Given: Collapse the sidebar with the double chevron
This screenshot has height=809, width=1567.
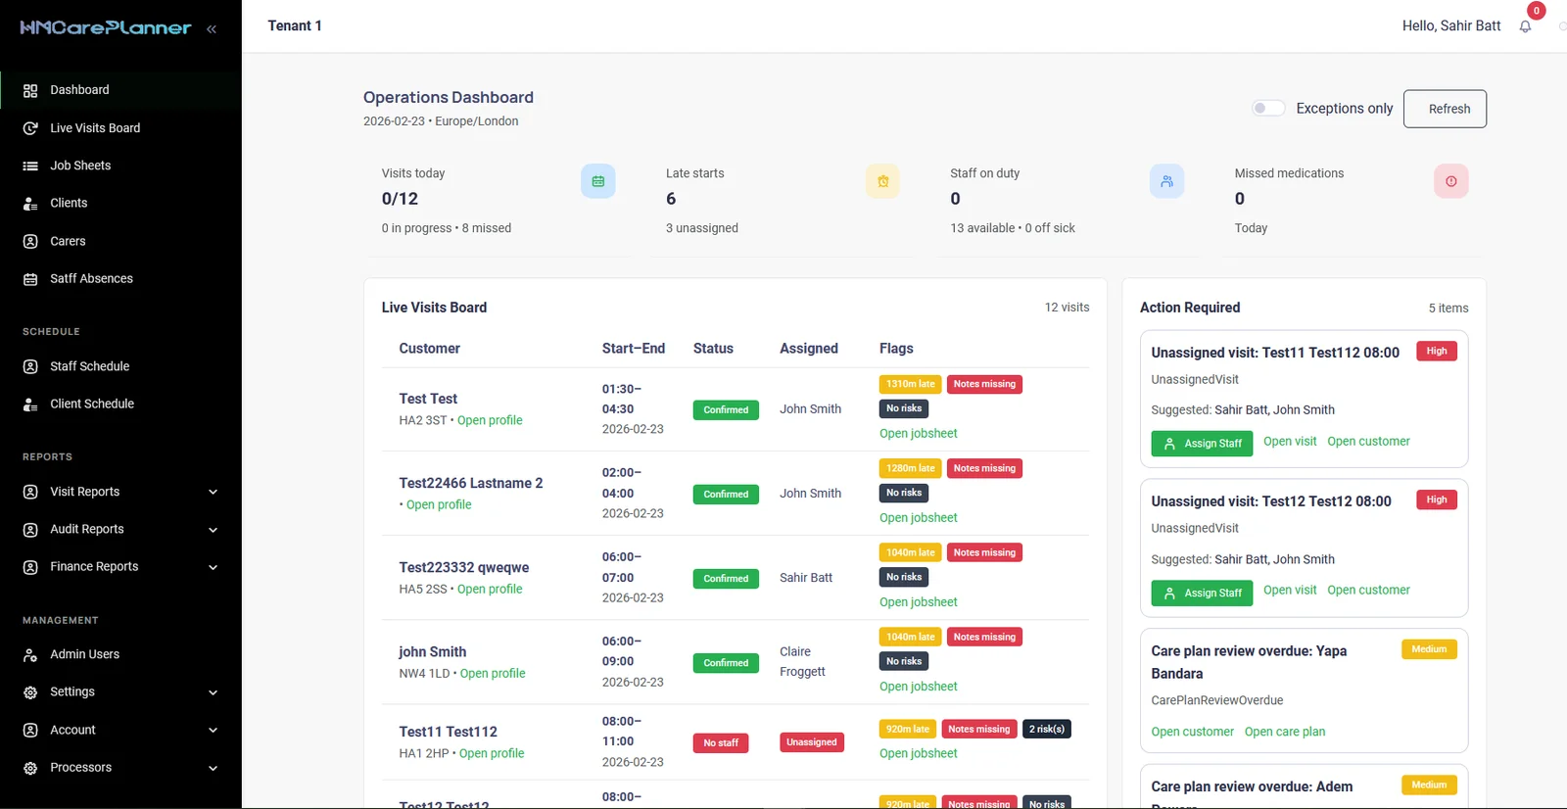Looking at the screenshot, I should pyautogui.click(x=212, y=29).
